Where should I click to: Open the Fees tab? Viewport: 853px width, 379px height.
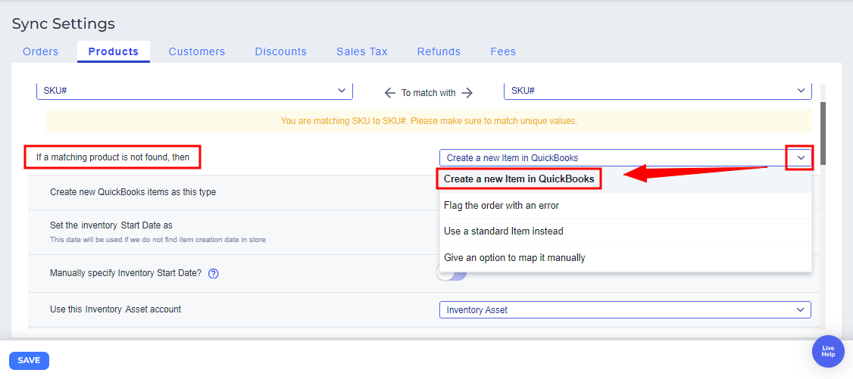tap(503, 51)
